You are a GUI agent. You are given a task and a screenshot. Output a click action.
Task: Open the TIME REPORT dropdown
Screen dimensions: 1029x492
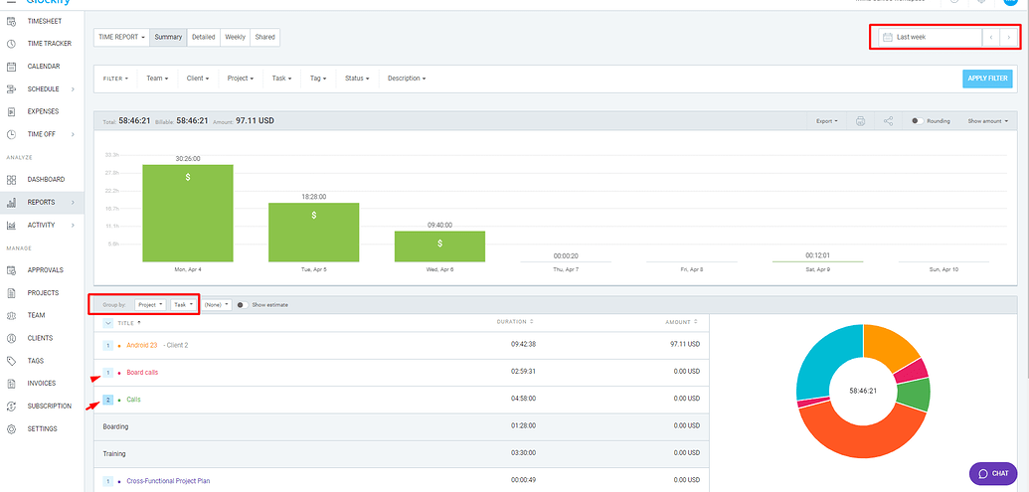pyautogui.click(x=122, y=38)
